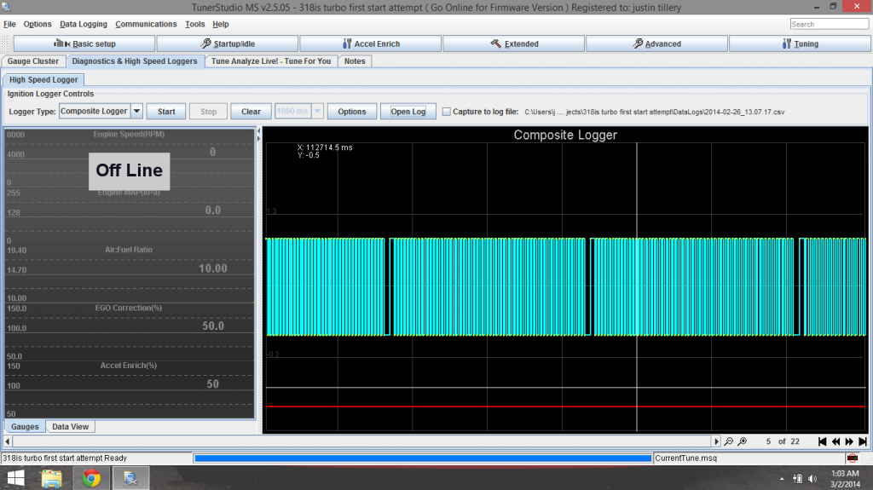Viewport: 873px width, 490px height.
Task: Click the scroll right arrow of graph scrollbar
Action: pyautogui.click(x=716, y=441)
